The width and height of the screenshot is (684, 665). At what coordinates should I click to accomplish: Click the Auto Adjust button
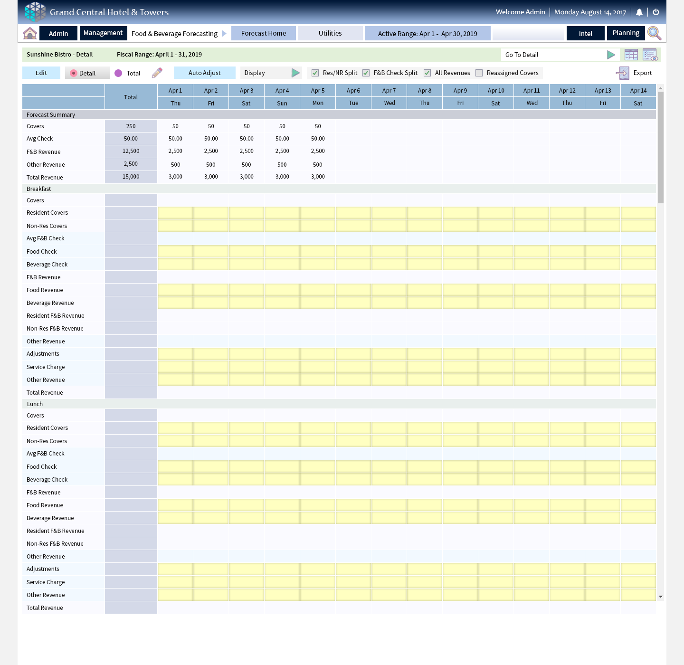205,73
